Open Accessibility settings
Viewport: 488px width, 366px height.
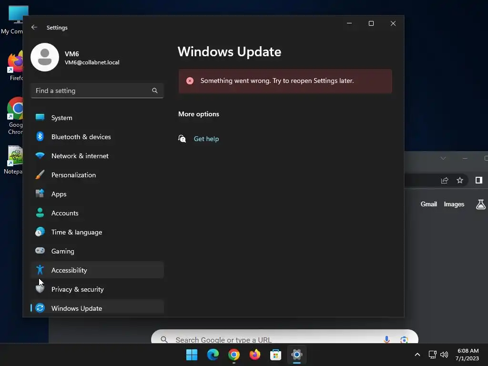click(x=97, y=270)
